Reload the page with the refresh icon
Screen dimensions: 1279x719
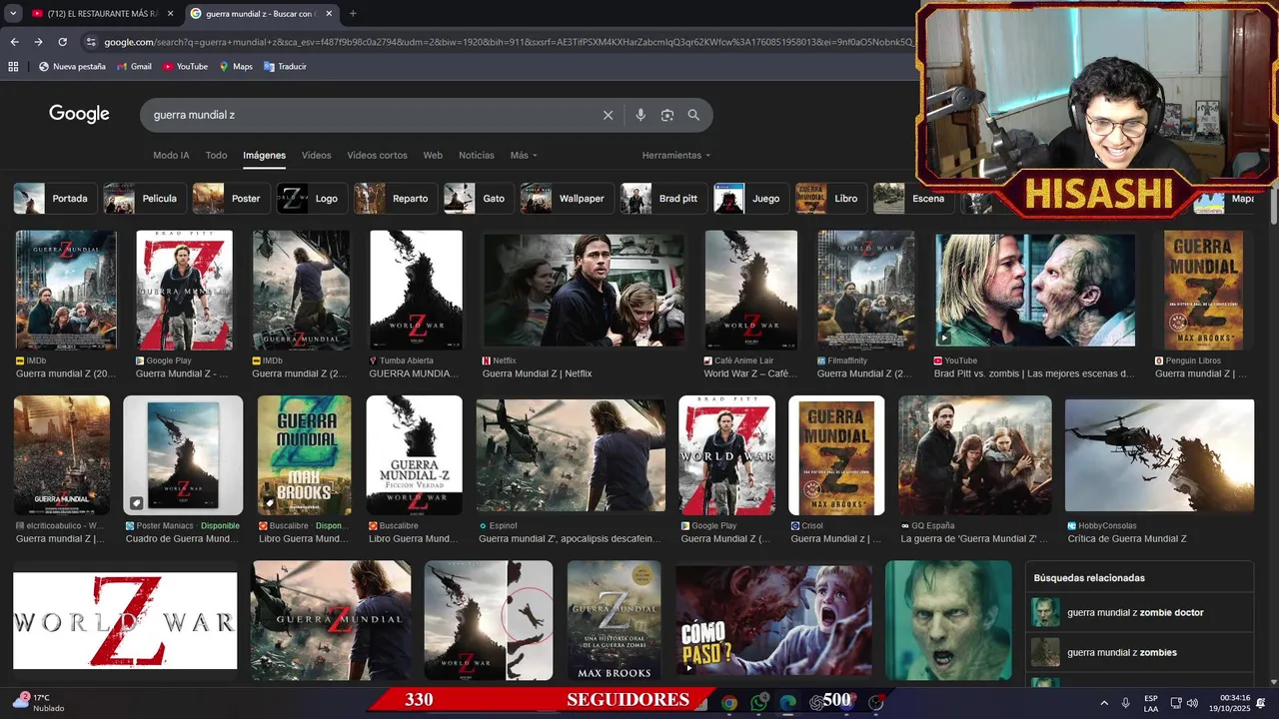pos(62,42)
